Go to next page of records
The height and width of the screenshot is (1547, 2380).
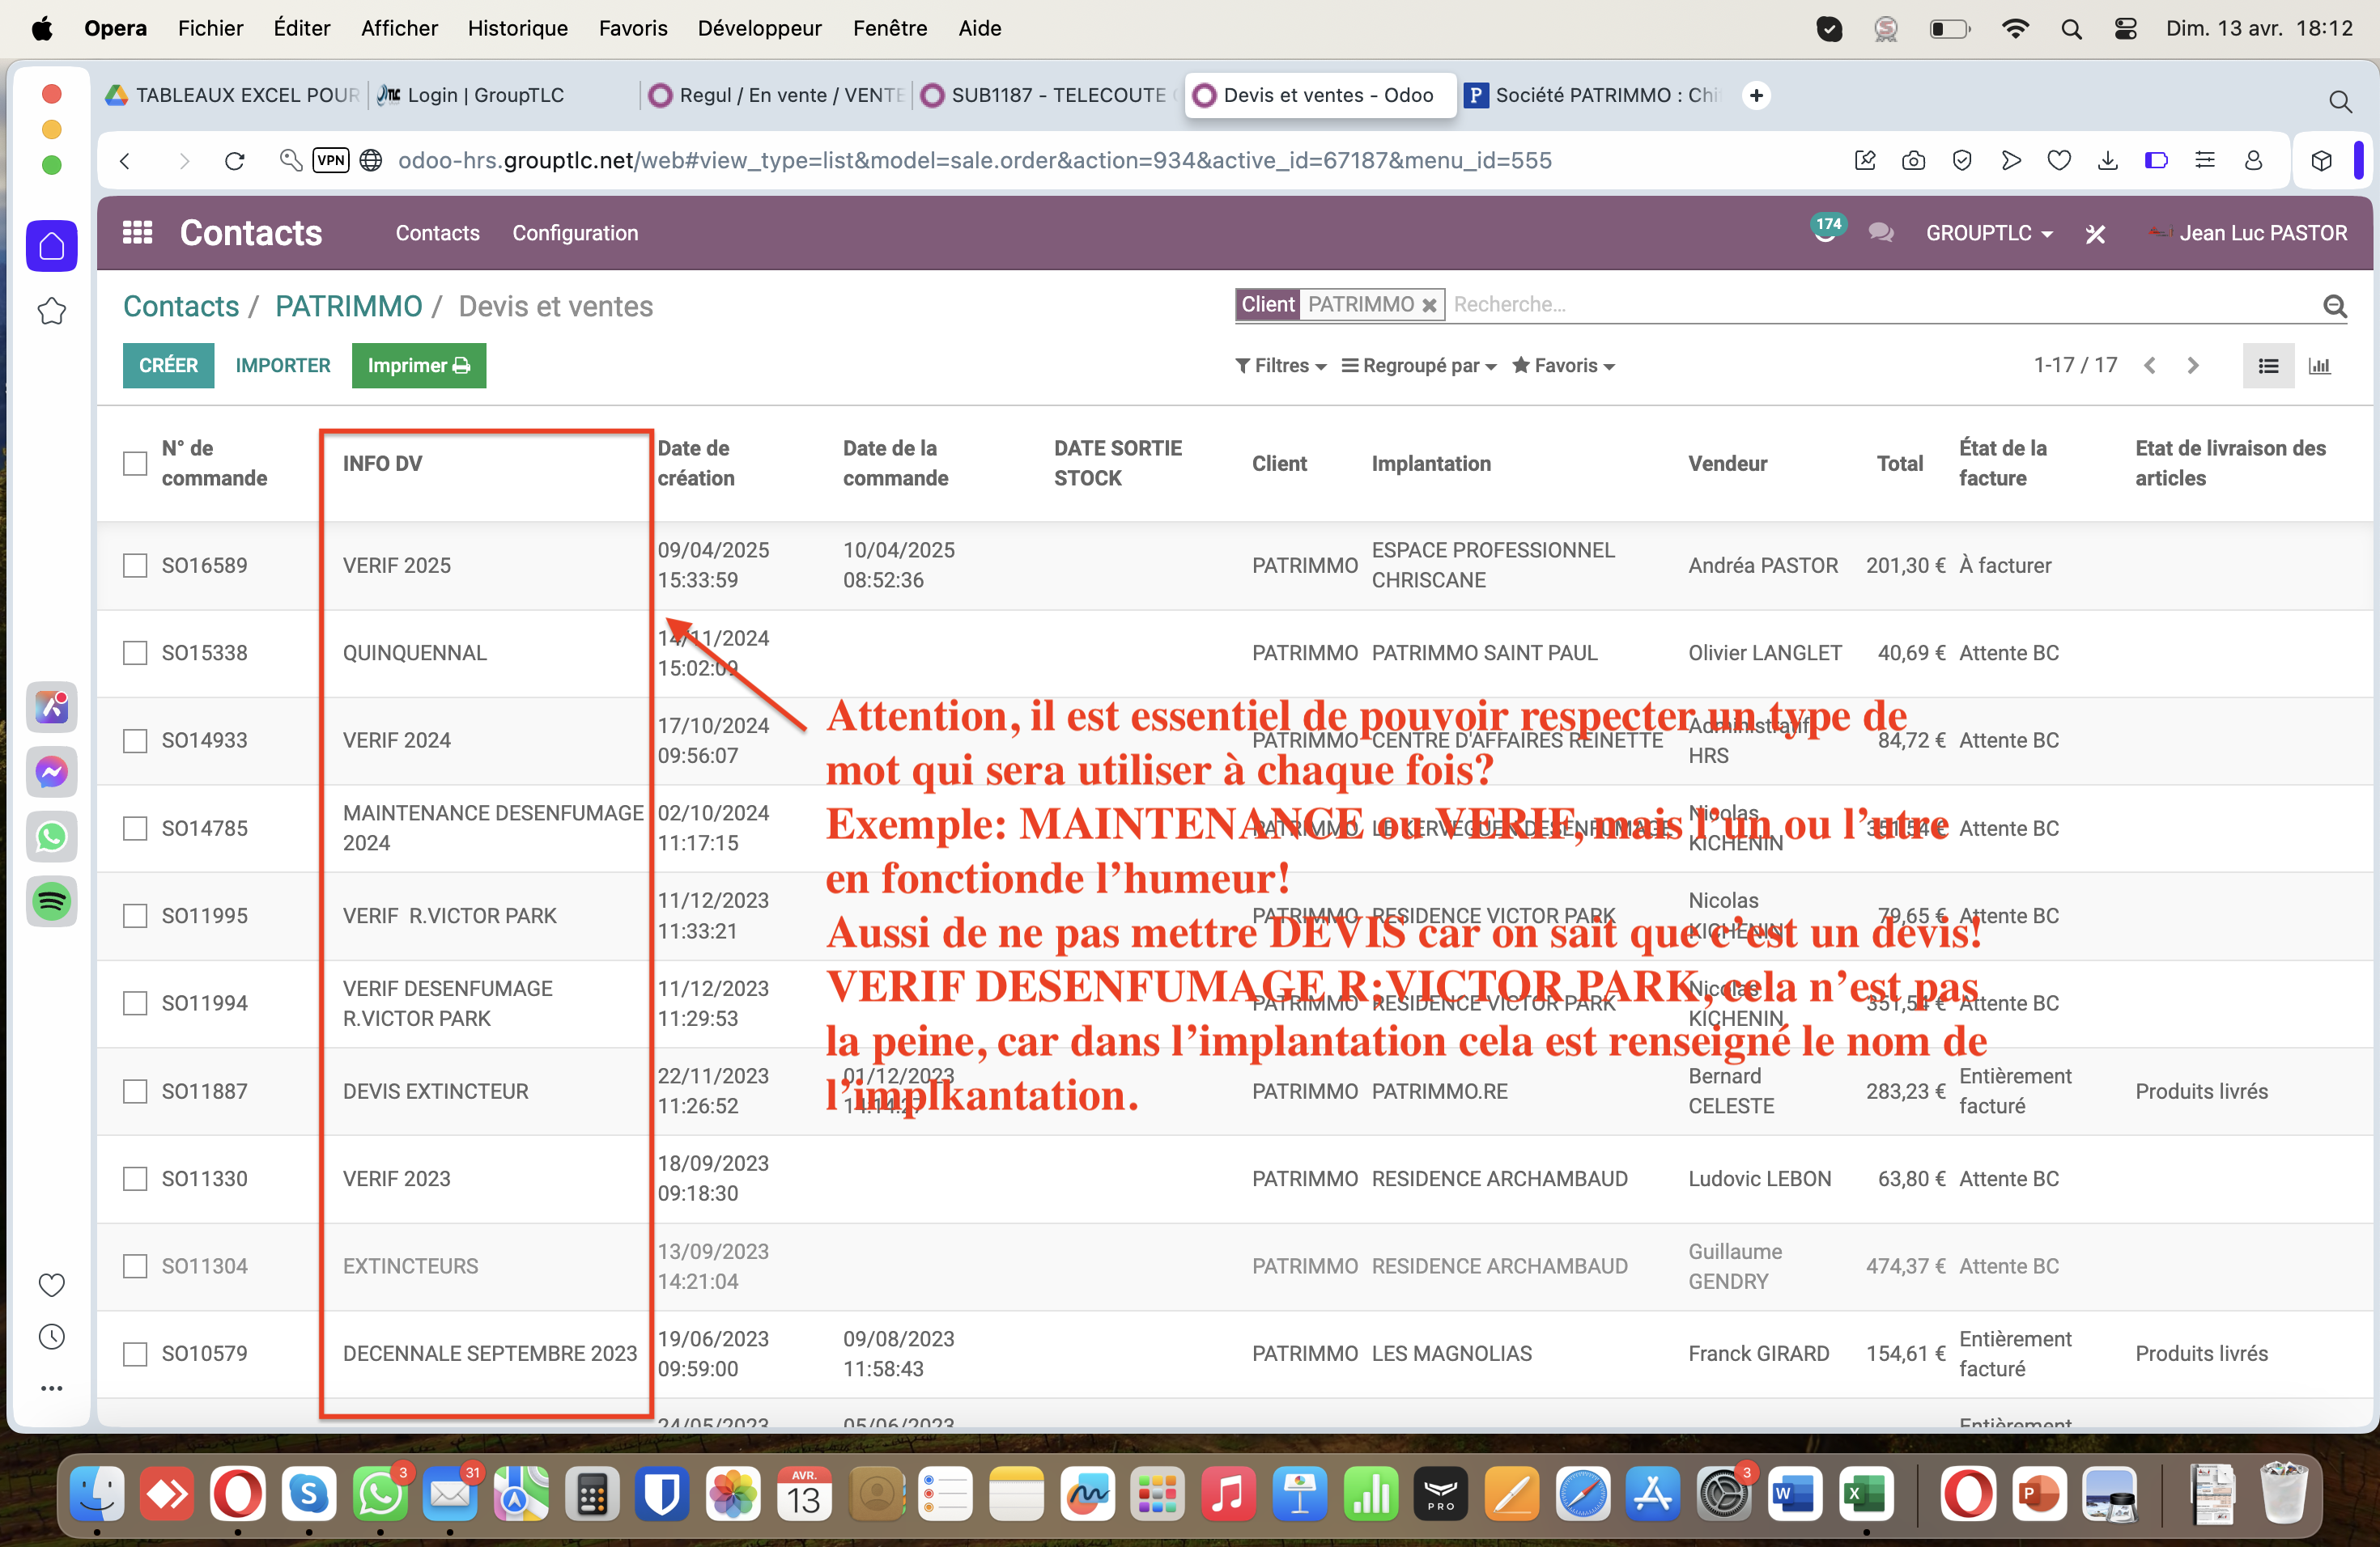coord(2193,366)
